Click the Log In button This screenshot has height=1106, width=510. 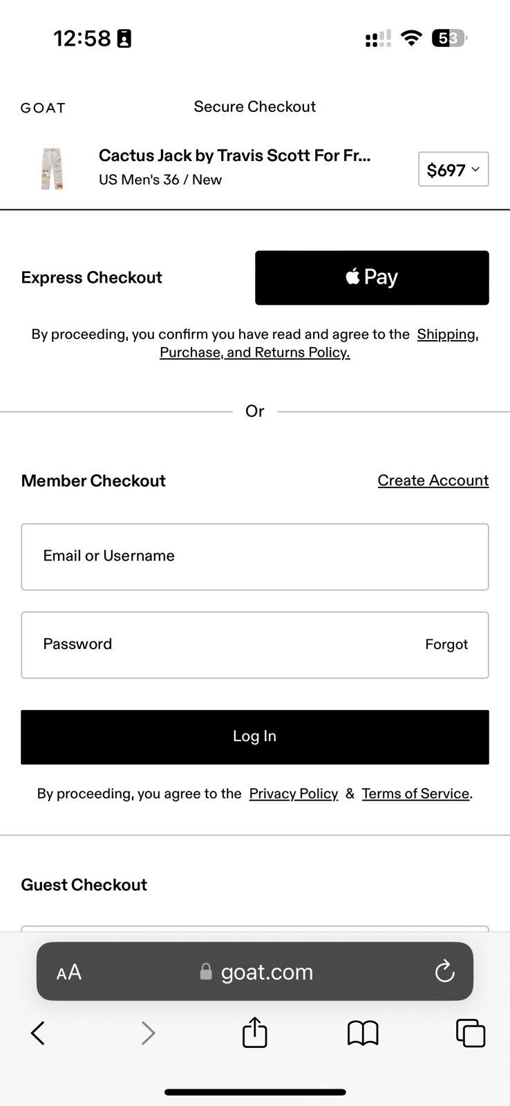pyautogui.click(x=255, y=737)
